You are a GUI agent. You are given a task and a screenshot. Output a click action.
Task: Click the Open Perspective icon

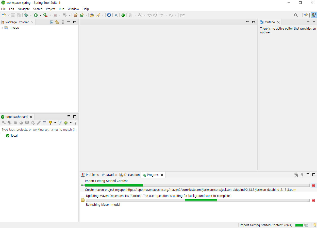point(306,15)
